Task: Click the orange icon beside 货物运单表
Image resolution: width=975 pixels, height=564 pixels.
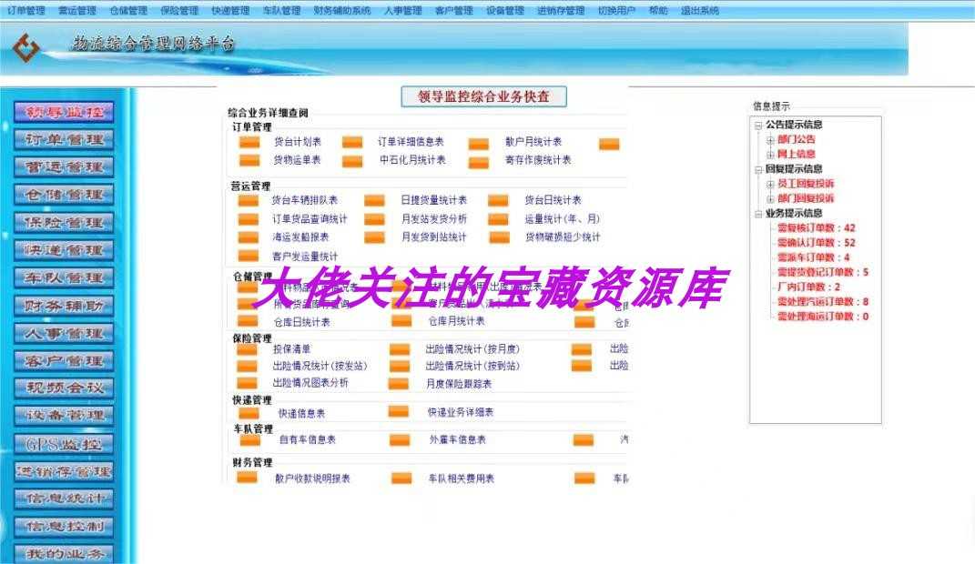Action: [x=249, y=160]
